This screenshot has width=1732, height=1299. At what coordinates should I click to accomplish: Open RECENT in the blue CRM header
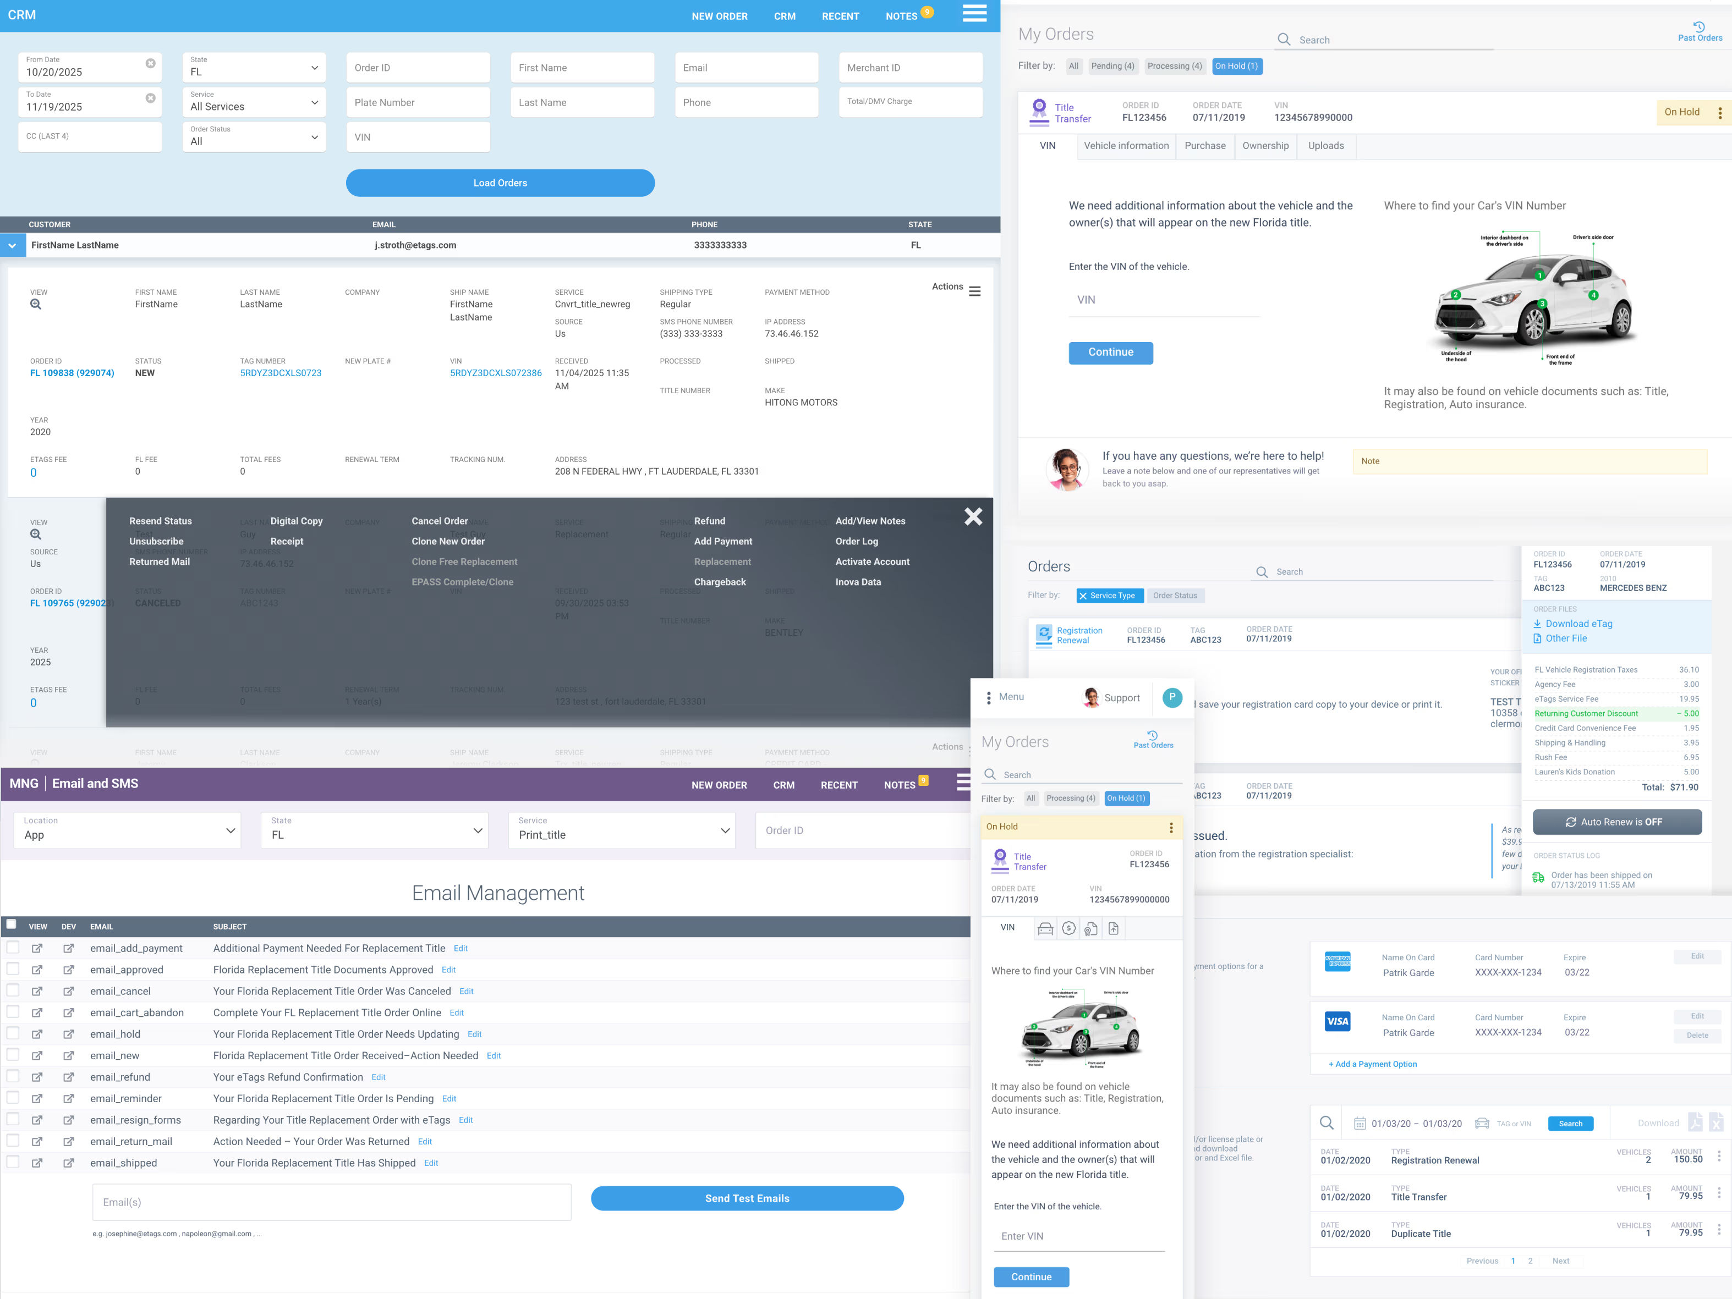840,16
